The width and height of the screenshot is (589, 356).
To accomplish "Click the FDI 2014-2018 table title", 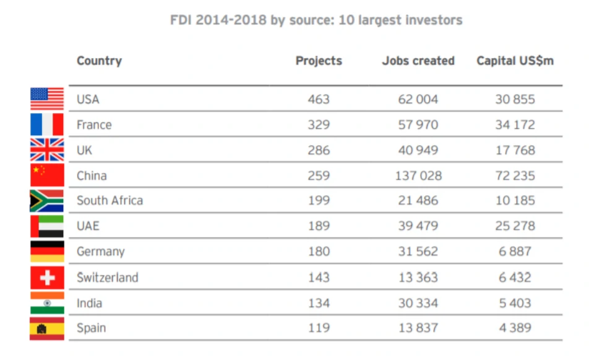I will click(x=316, y=20).
